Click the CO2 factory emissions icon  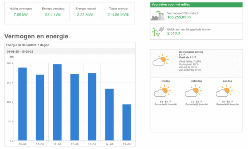click(x=158, y=16)
